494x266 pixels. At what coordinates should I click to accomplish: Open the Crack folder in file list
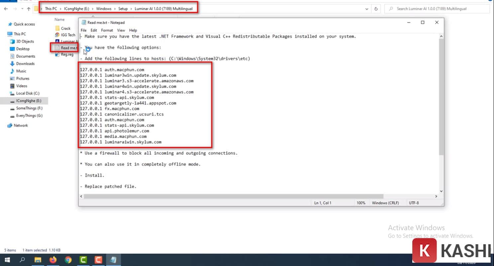pyautogui.click(x=62, y=28)
